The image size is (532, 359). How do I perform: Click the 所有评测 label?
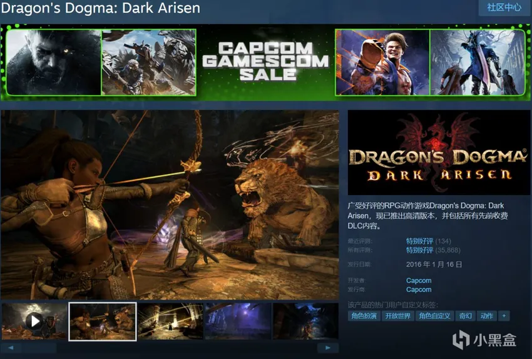360,250
